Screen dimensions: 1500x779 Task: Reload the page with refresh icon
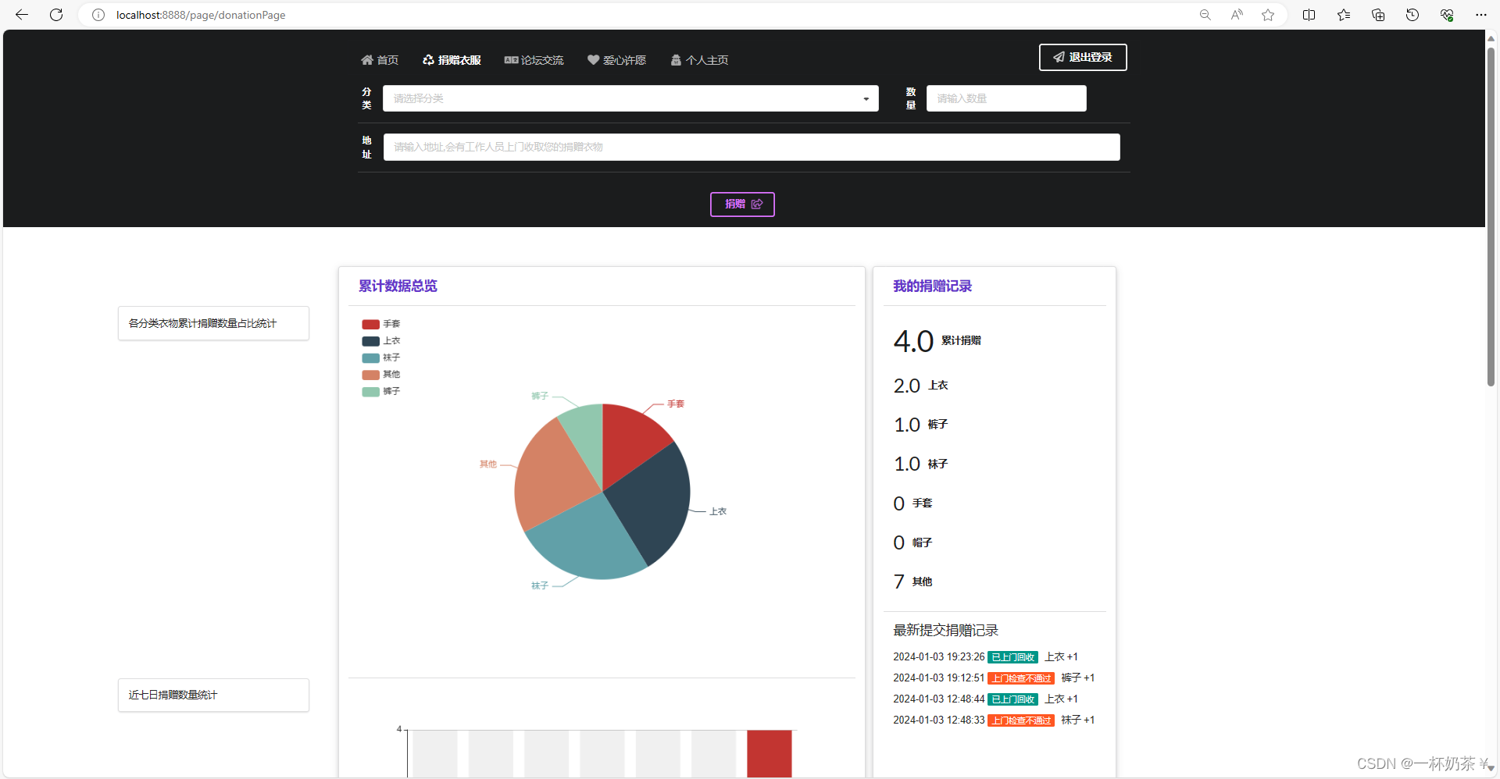pyautogui.click(x=56, y=15)
